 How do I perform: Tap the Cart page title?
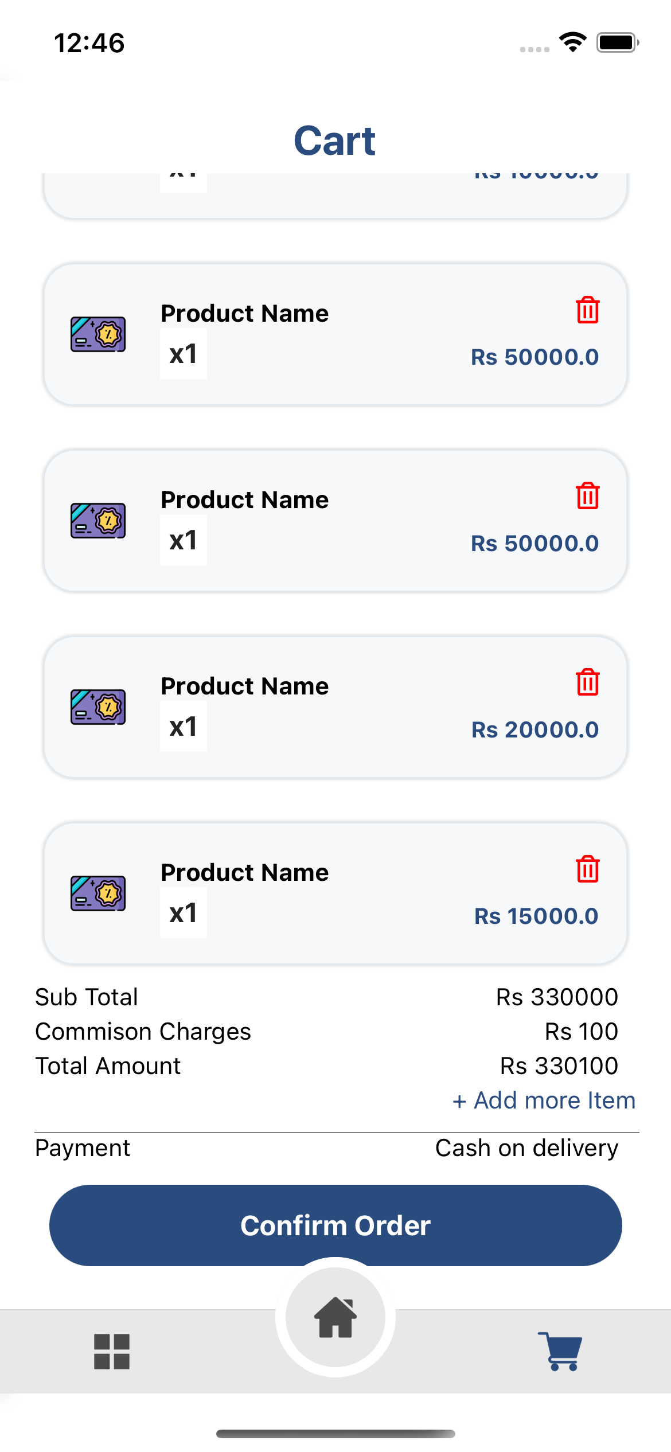coord(335,140)
